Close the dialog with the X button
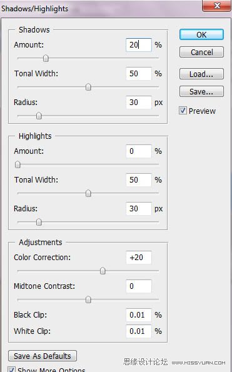Image resolution: width=232 pixels, height=372 pixels. (217, 6)
